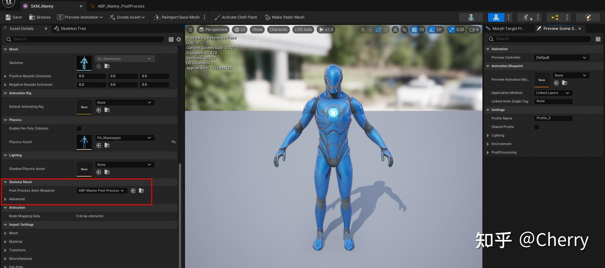Open Application Method Linked Layers dropdown

[553, 93]
